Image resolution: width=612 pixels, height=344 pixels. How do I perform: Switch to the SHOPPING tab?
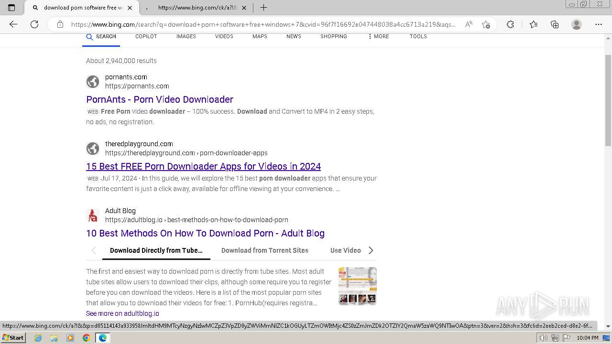[334, 37]
